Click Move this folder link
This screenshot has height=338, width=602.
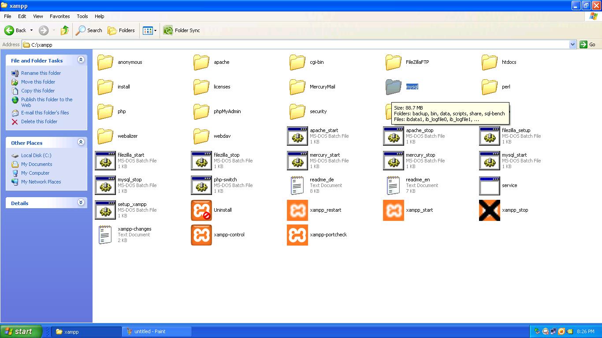pyautogui.click(x=38, y=82)
